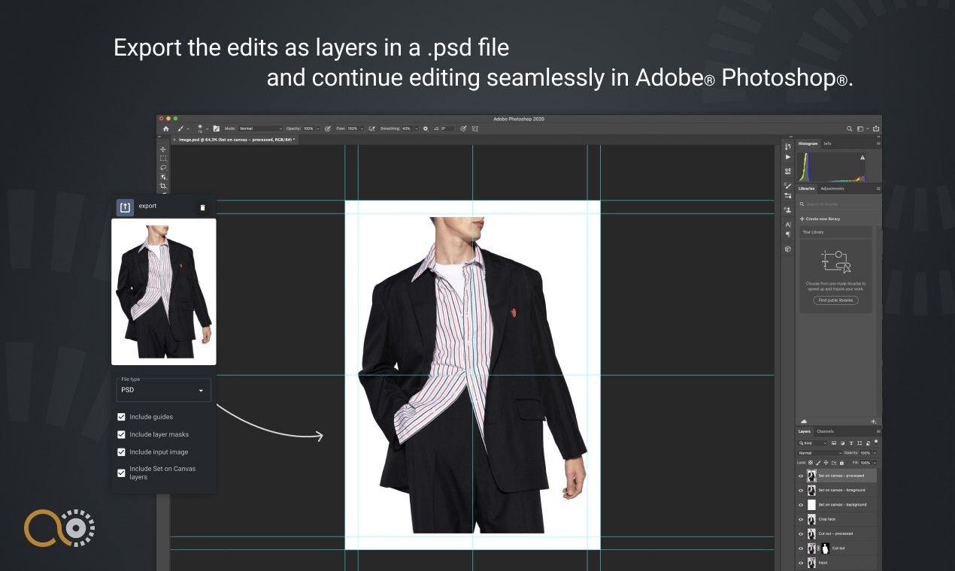
Task: Uncheck the Include guides checkbox
Action: [121, 416]
